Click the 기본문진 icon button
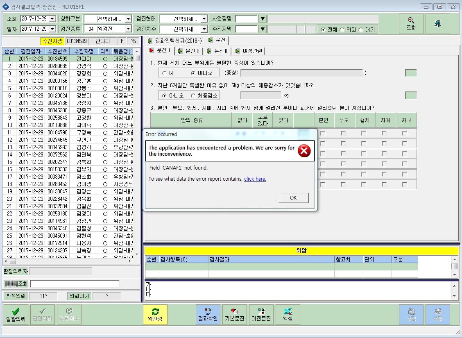 click(x=235, y=315)
